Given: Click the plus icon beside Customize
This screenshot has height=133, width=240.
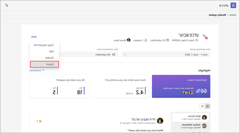Looking at the screenshot, I should (43, 70).
